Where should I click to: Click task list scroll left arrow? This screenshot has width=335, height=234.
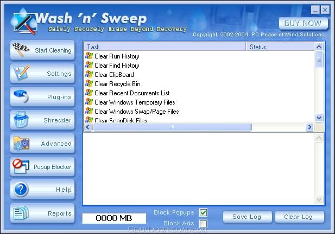87,127
